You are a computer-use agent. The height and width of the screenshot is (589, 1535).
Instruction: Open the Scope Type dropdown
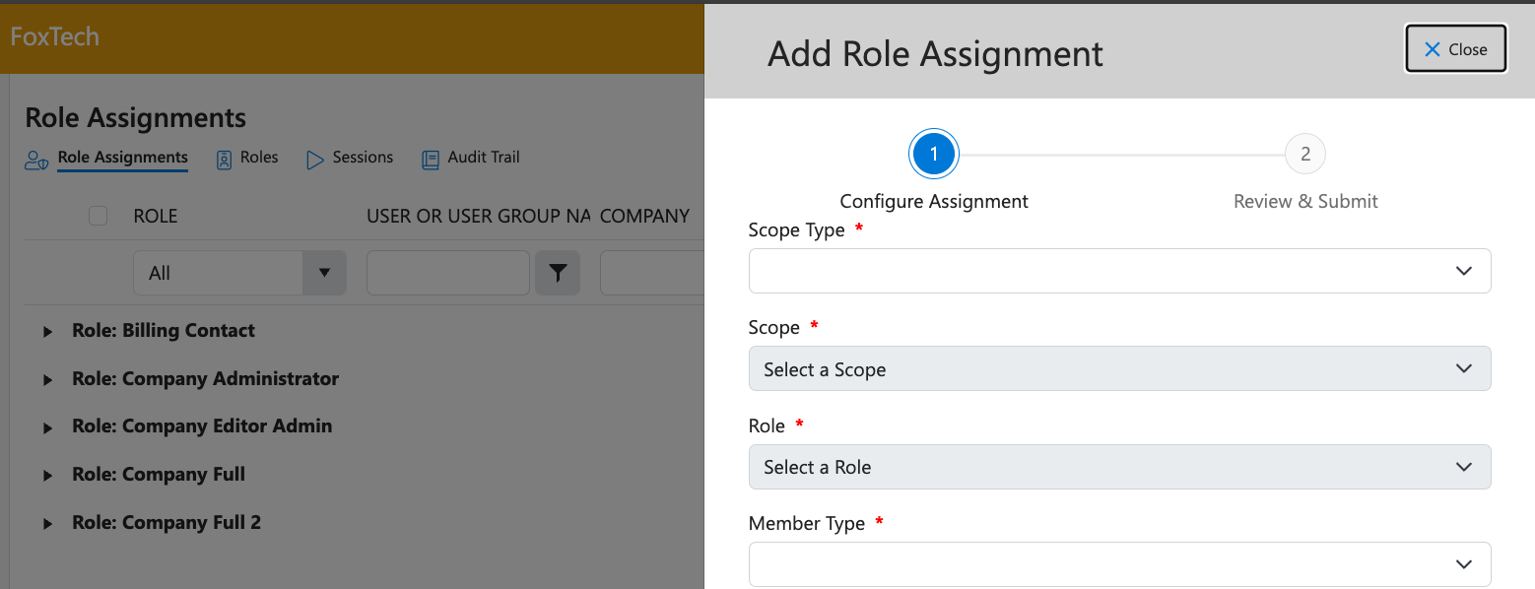[x=1119, y=271]
